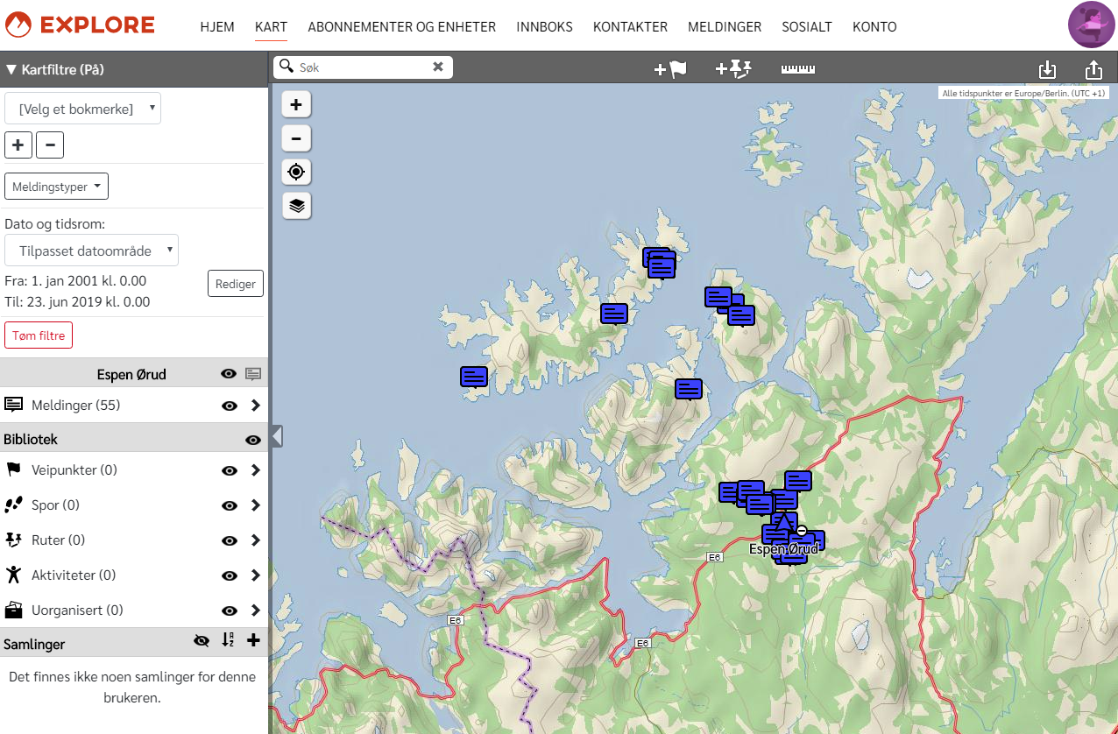Center map on my location
The image size is (1118, 734).
click(x=296, y=172)
